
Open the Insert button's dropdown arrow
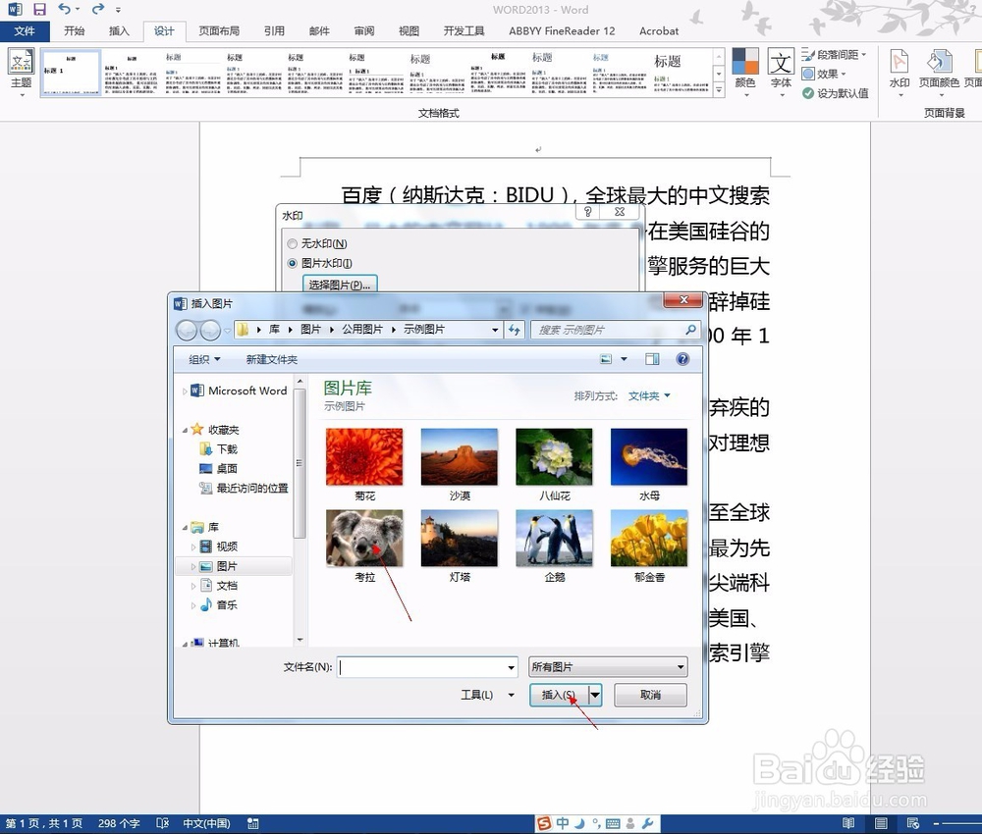595,695
